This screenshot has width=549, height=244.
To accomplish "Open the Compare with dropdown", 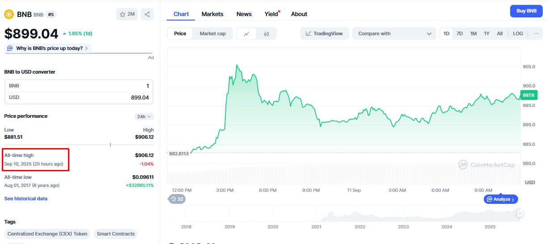I will [394, 33].
